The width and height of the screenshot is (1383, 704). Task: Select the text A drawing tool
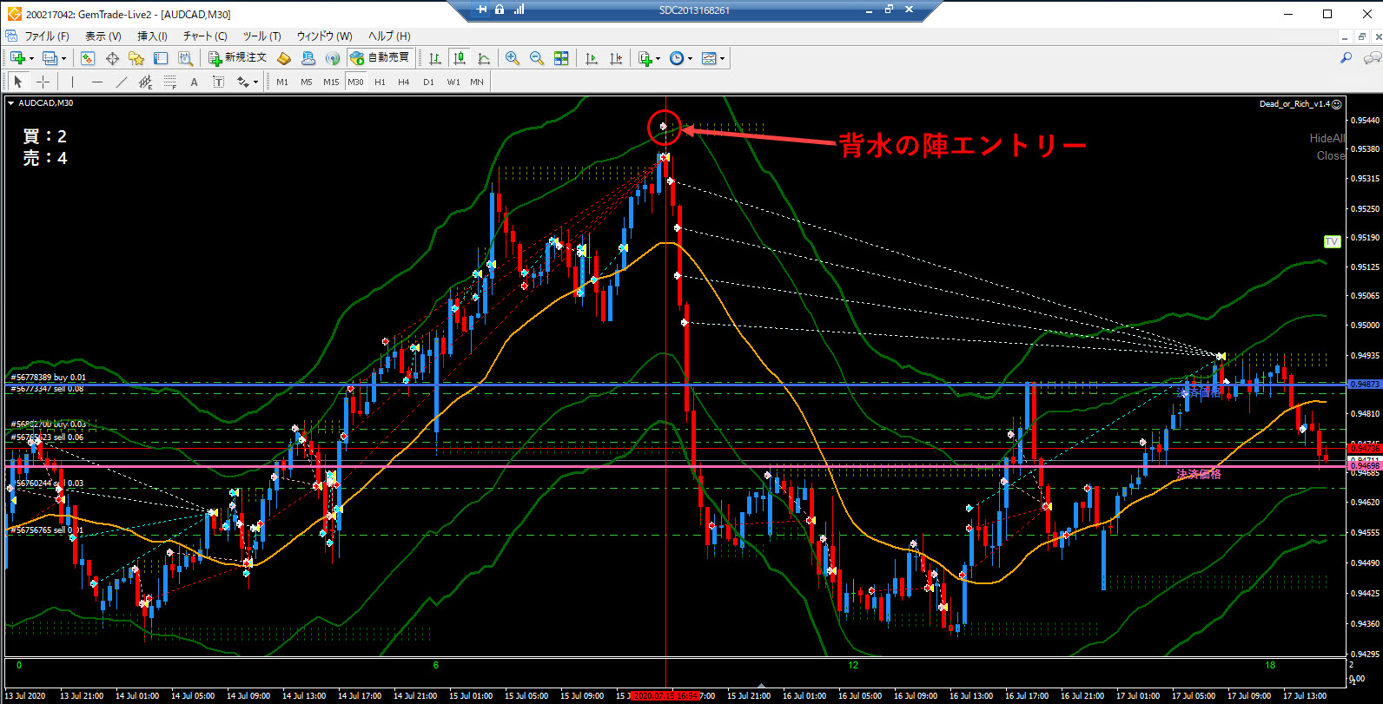[x=194, y=82]
